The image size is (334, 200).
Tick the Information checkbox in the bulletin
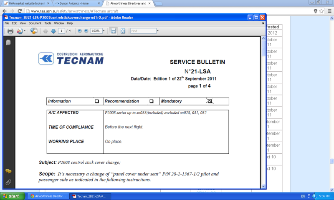(97, 101)
